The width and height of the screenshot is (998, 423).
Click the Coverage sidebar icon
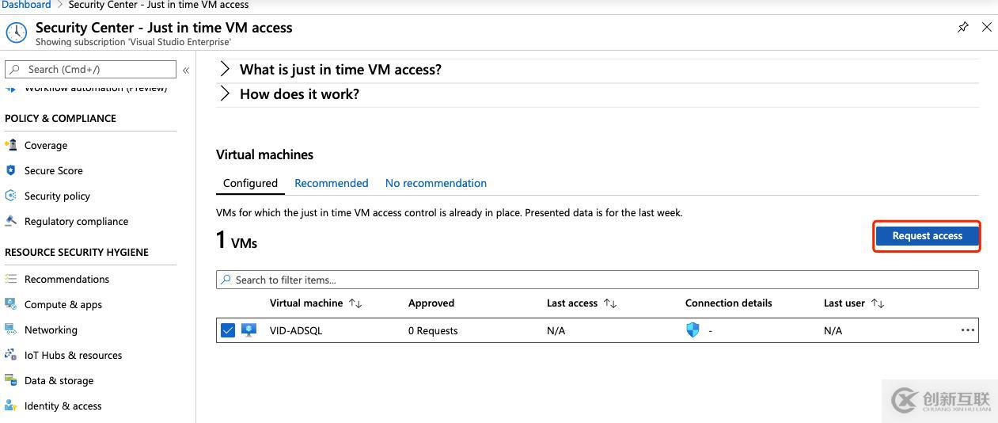(11, 145)
